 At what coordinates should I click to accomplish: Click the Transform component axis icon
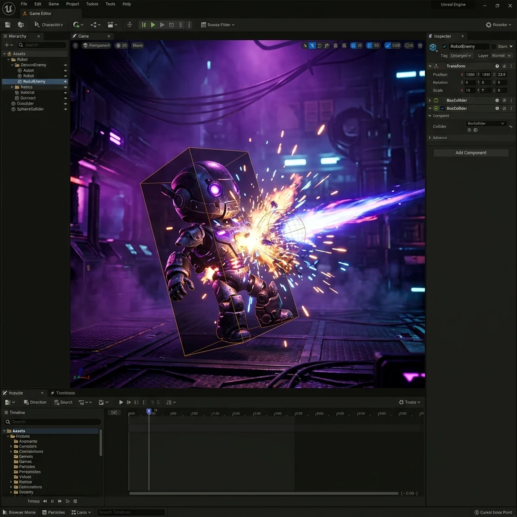436,66
